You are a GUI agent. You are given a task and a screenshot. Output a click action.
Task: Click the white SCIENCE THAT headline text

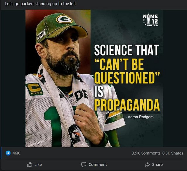(127, 50)
